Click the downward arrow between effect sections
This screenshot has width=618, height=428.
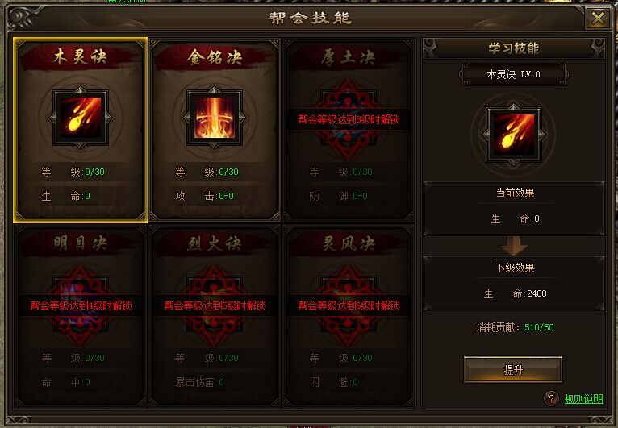pos(514,246)
